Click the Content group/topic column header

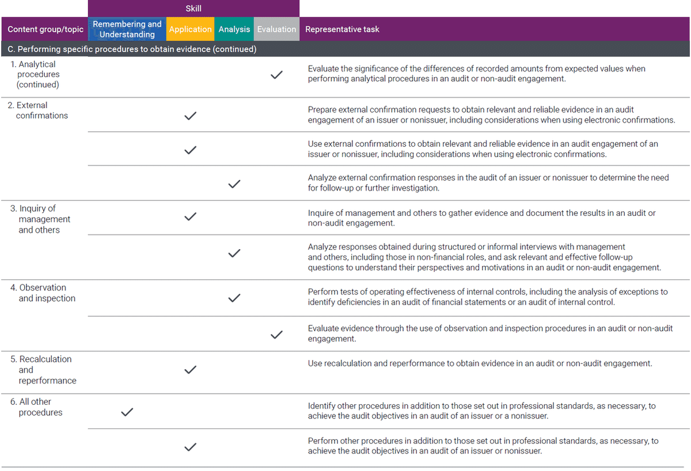[45, 29]
